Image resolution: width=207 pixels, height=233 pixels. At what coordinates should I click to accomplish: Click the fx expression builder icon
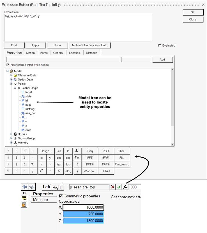(125, 187)
